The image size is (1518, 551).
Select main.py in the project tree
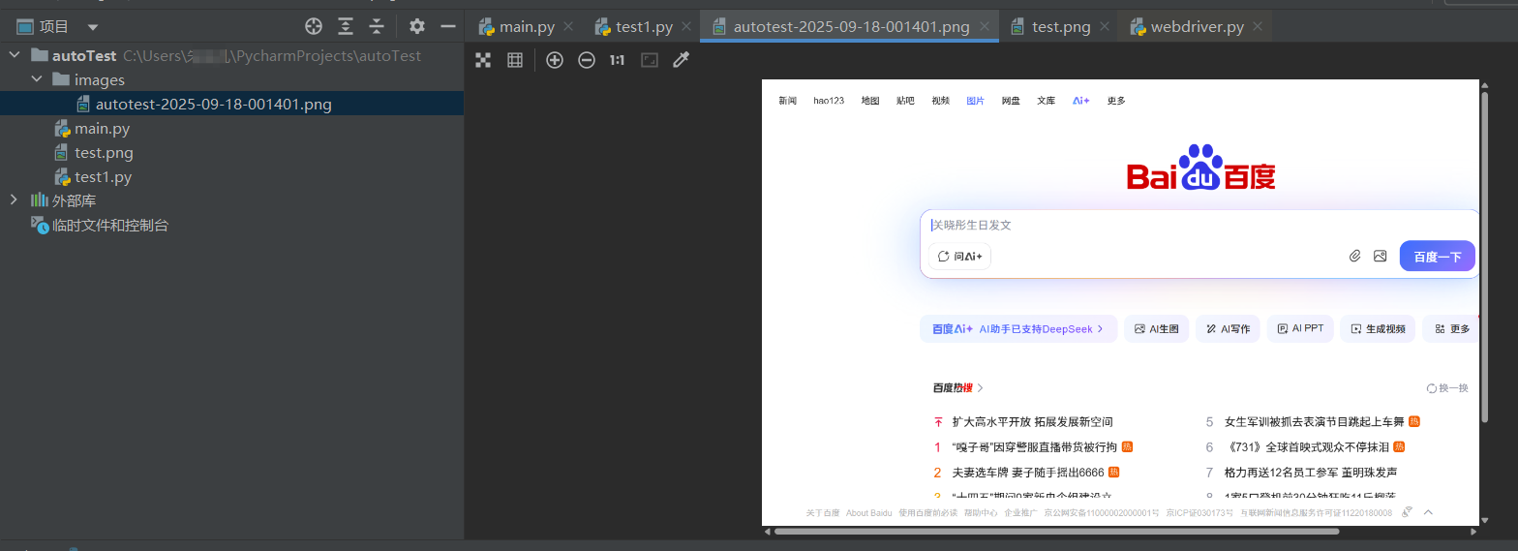coord(102,128)
